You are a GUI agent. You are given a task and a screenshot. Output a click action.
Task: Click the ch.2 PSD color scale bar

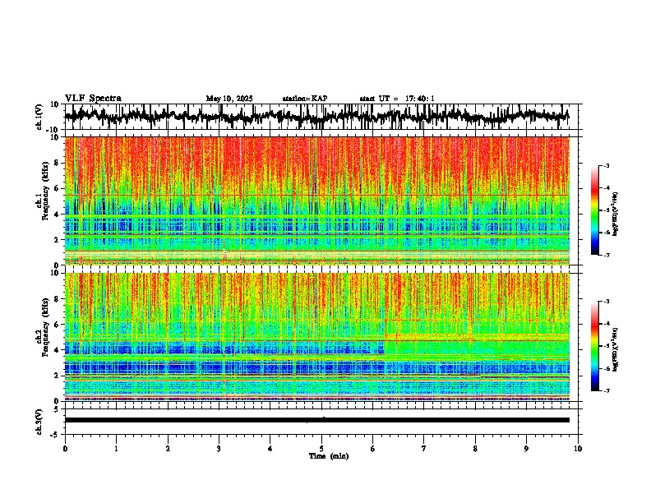click(x=595, y=346)
